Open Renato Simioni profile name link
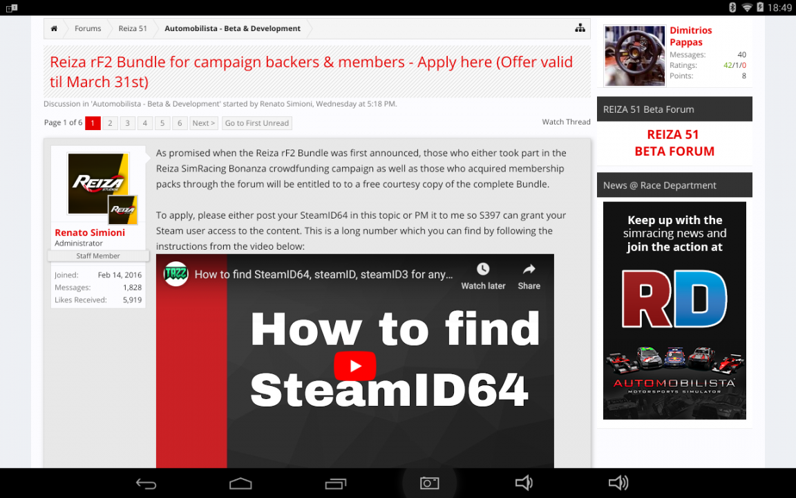Image resolution: width=796 pixels, height=498 pixels. click(90, 232)
